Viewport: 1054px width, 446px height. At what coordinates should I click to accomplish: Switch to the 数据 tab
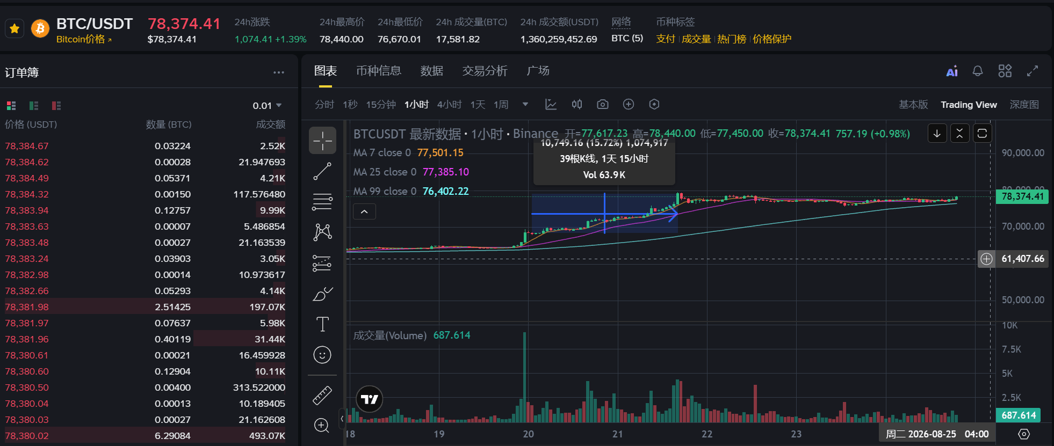[x=431, y=71]
